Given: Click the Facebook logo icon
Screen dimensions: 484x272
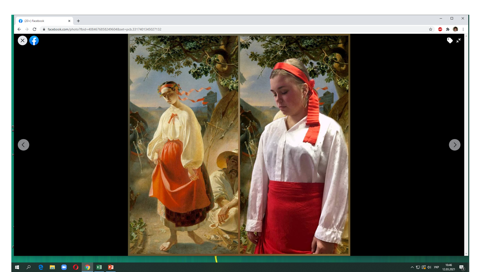Looking at the screenshot, I should point(34,40).
